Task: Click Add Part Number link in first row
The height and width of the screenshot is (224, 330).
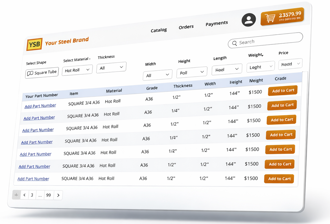Action: (40, 106)
